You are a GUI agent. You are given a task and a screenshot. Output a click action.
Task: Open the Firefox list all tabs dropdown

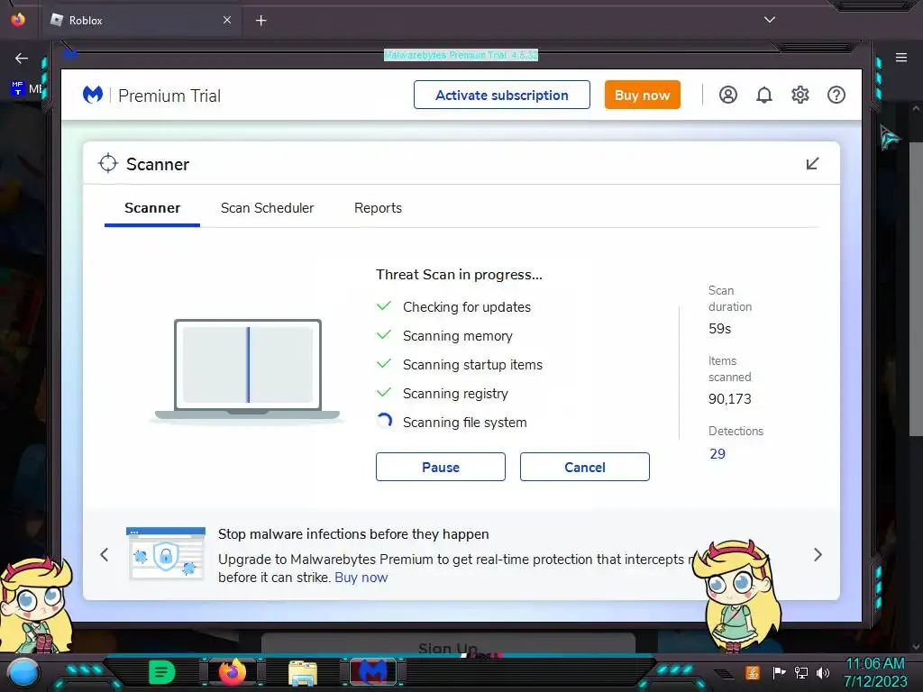[x=770, y=20]
